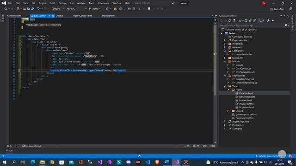
Task: Pin the Solution Explorer panel with auto-hide icon
Action: click(x=284, y=16)
